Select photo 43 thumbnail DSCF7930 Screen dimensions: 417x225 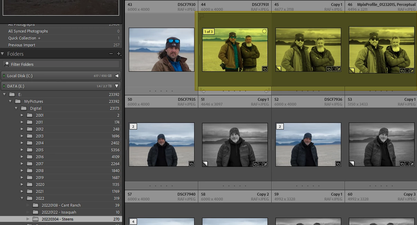click(x=162, y=49)
